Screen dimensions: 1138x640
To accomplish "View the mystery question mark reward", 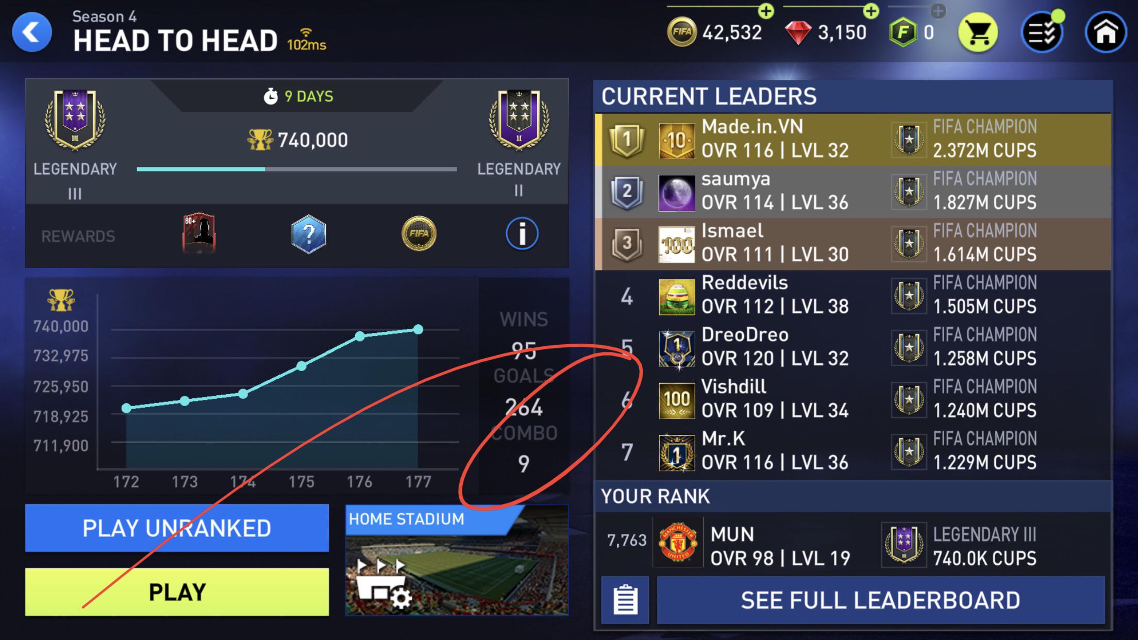I will coord(308,234).
